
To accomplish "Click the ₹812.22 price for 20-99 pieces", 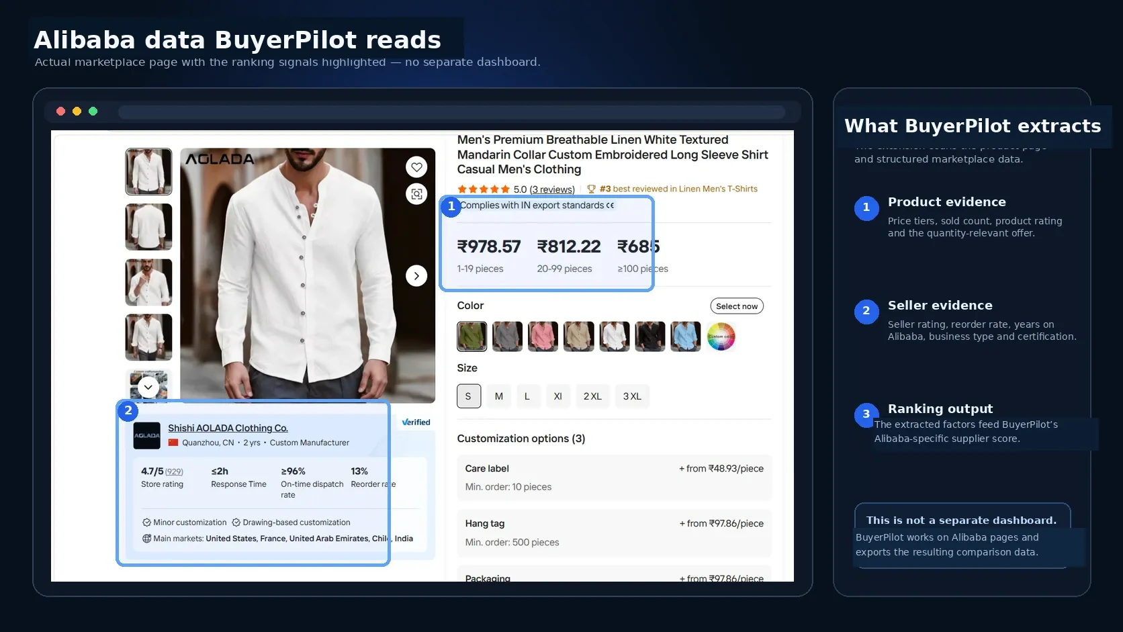I will [569, 246].
